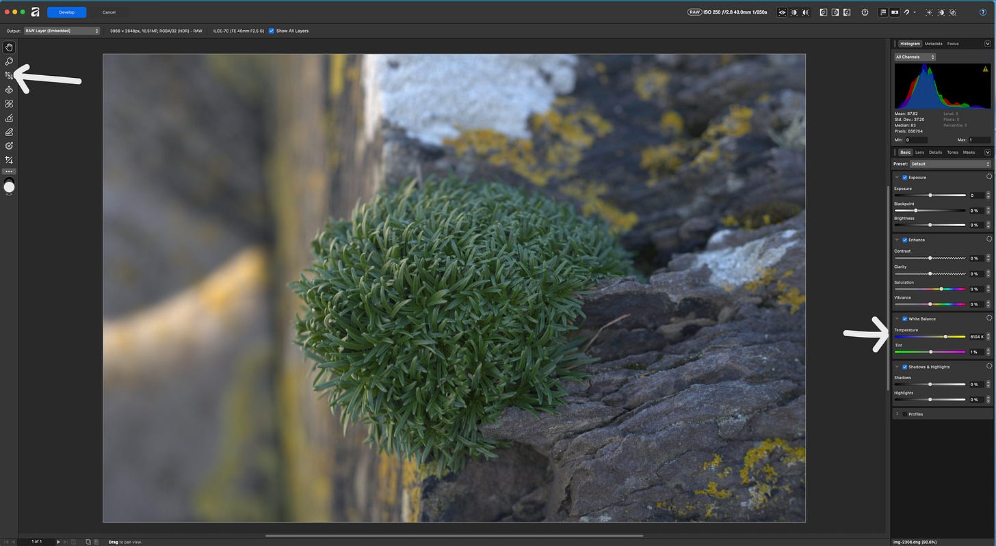The image size is (996, 546).
Task: Select the White Balance picker tool
Action: 9,75
